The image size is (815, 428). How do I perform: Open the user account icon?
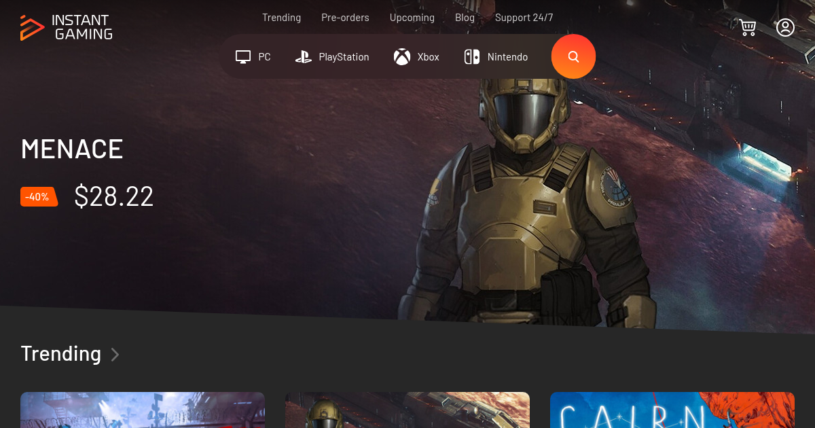click(786, 27)
